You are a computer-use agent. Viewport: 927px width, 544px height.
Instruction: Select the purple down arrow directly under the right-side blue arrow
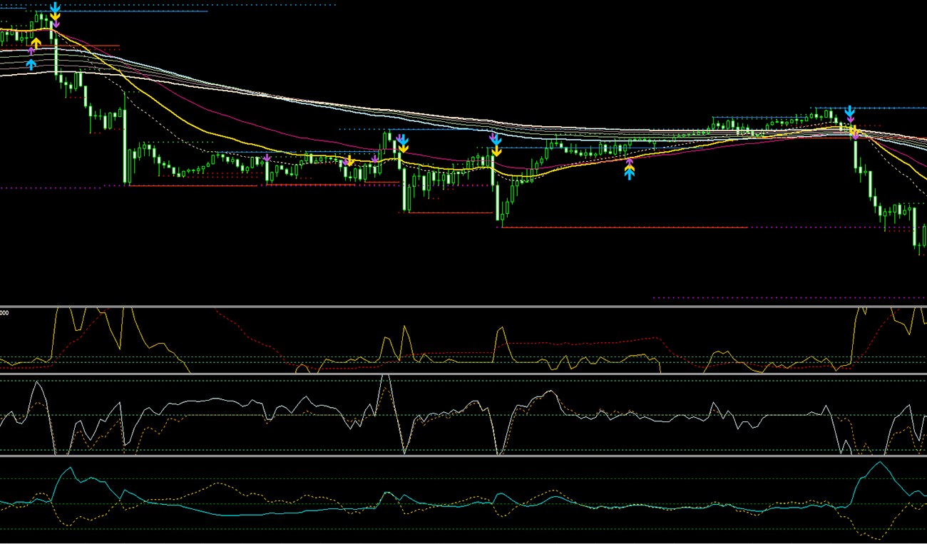[849, 119]
